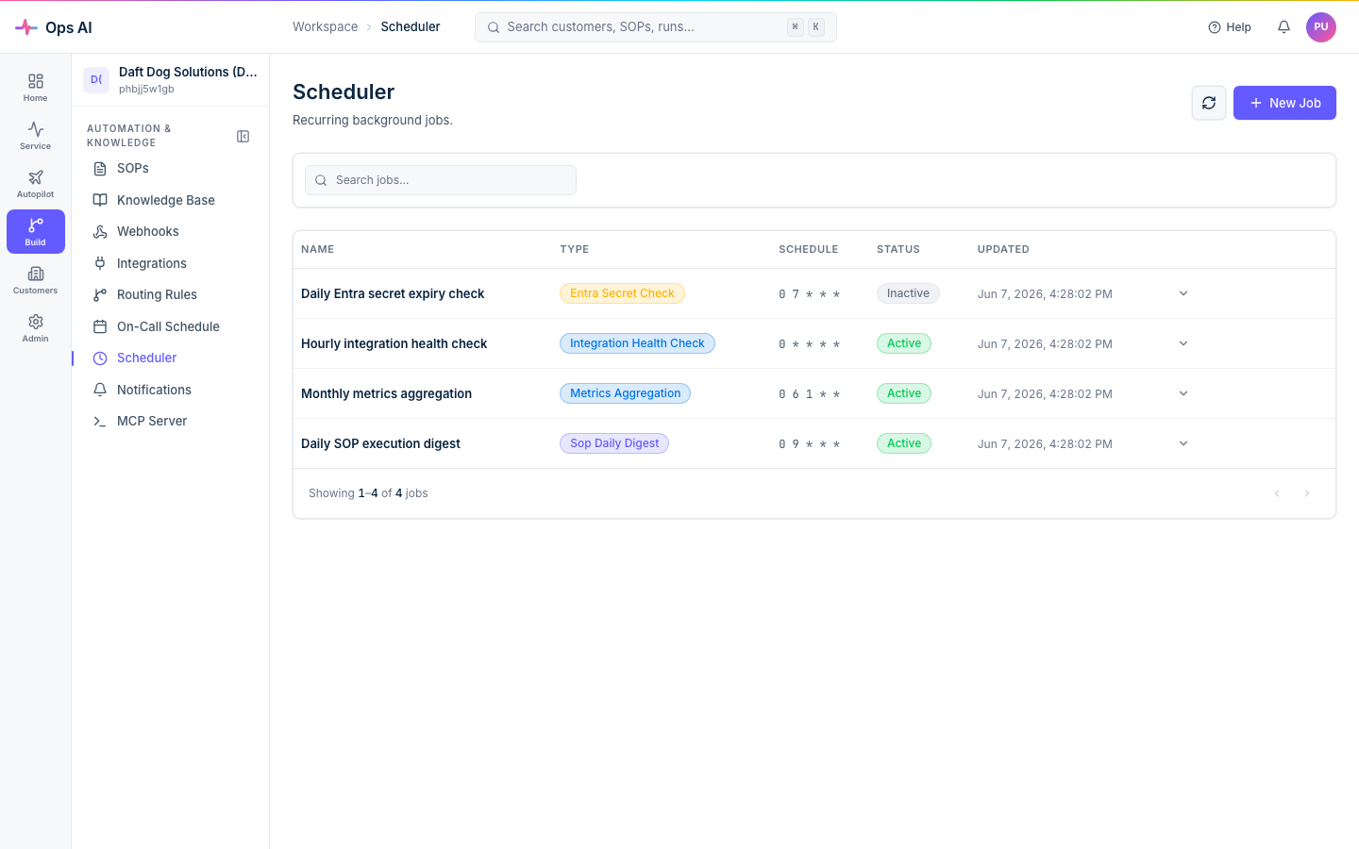Click the Entra Secret Check type badge
Screen dimensions: 1359x849
tap(622, 293)
